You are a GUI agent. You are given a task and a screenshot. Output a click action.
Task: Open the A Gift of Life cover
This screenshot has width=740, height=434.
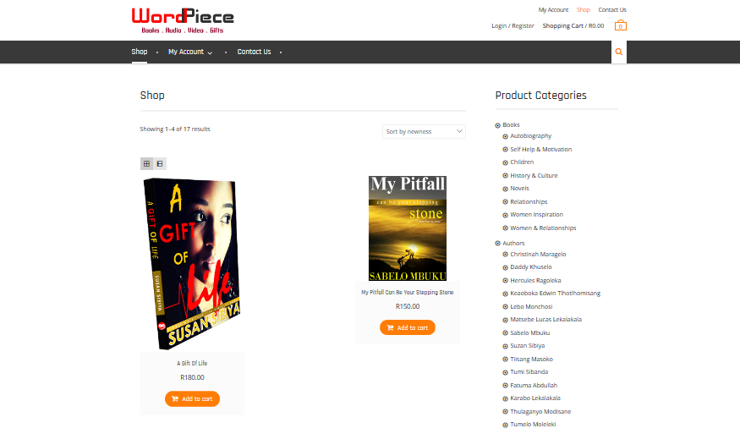click(x=192, y=263)
